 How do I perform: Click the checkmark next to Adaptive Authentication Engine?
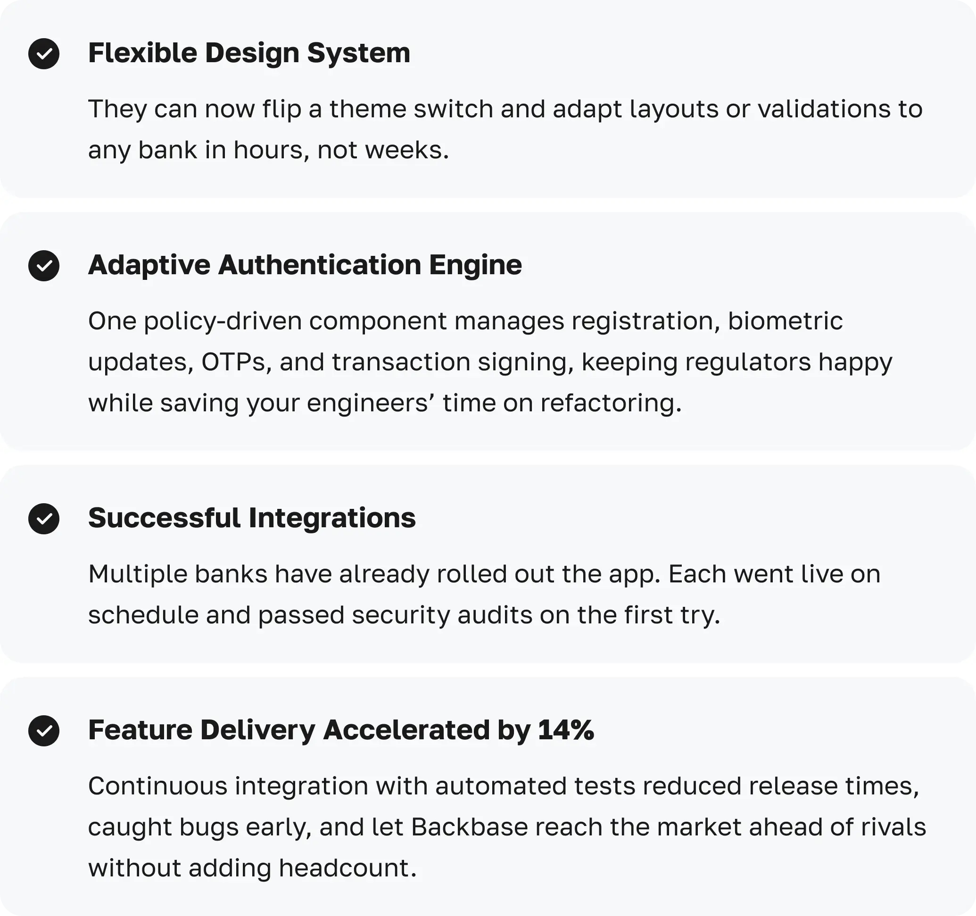tap(44, 265)
